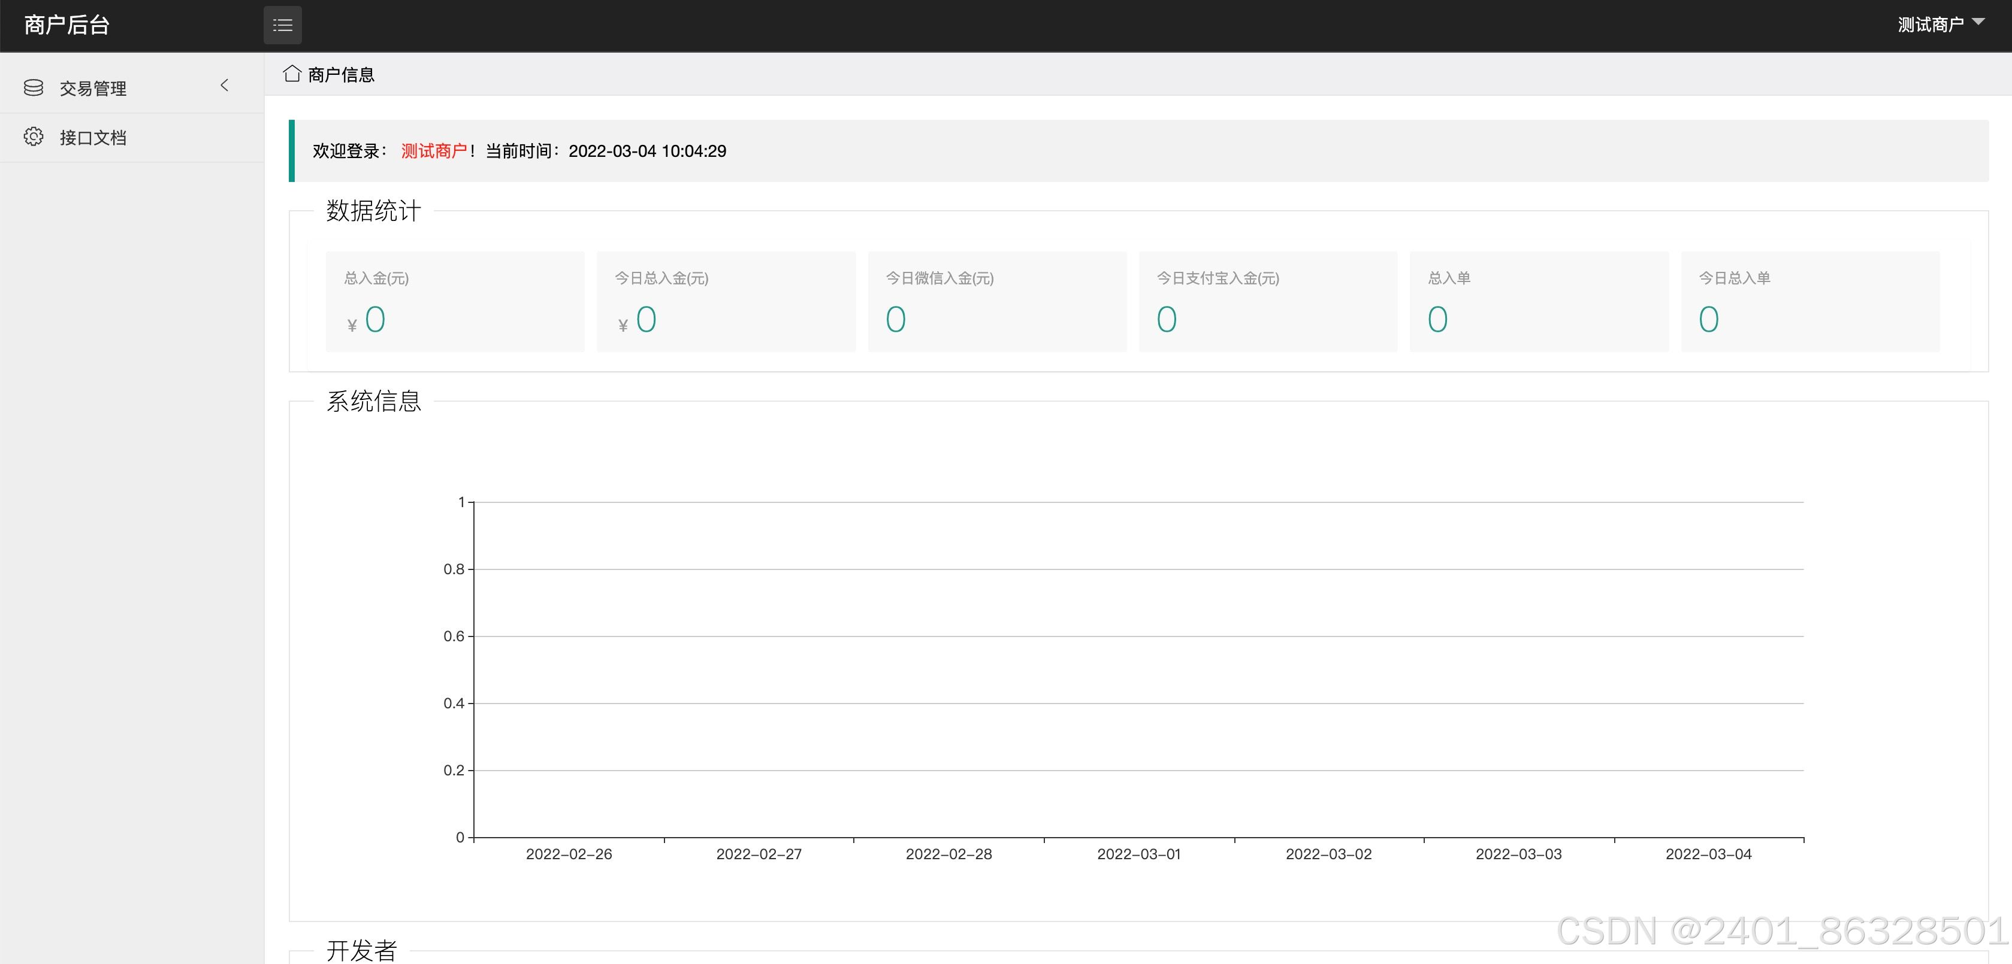Screen dimensions: 2012x964
Task: Click the 开发者 section heading
Action: pyautogui.click(x=362, y=950)
